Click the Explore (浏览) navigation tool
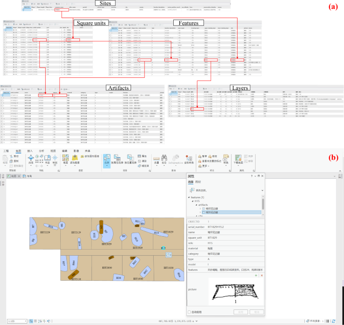The height and width of the screenshot is (325, 344). coord(31,158)
